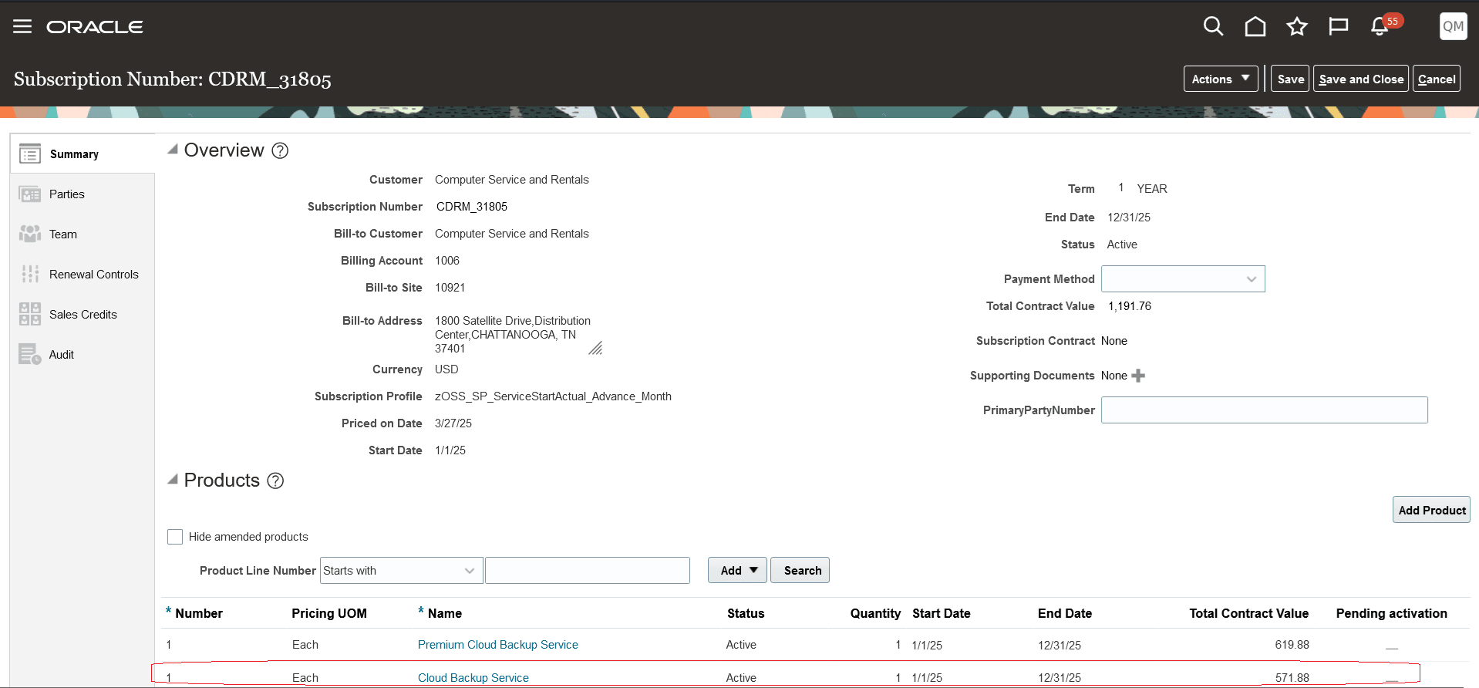Sort by the Number column header

tap(199, 613)
